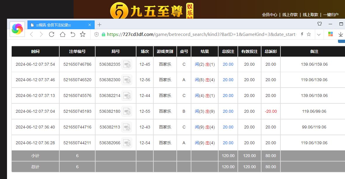
Task: Expand the address bar dropdown chevron
Action: click(x=319, y=34)
